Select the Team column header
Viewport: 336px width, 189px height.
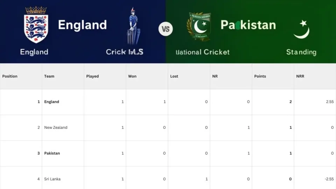pos(49,76)
